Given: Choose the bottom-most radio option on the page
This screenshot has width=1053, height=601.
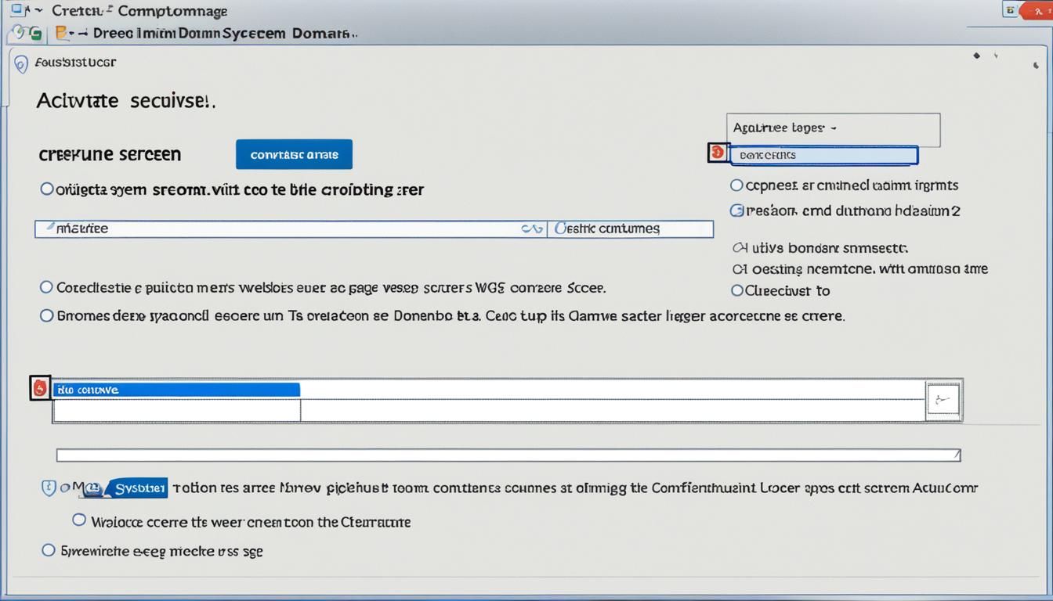Looking at the screenshot, I should pyautogui.click(x=49, y=551).
